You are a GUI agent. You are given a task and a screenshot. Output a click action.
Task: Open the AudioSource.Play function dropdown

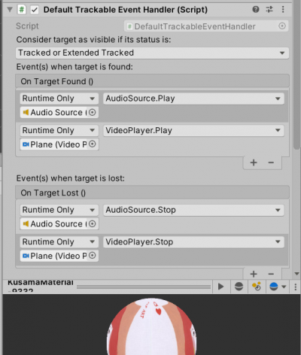tap(193, 99)
